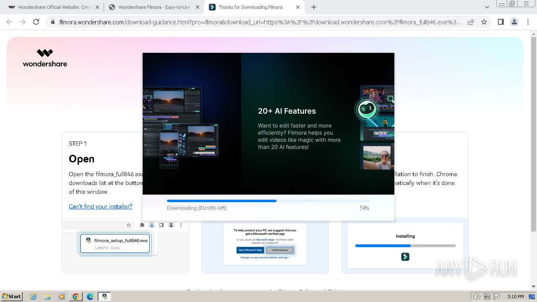Reload the current page

click(36, 22)
